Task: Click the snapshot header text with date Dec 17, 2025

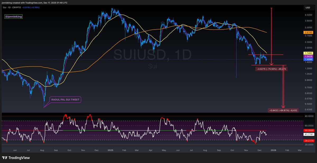Action: point(35,2)
